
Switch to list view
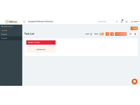(135, 34)
